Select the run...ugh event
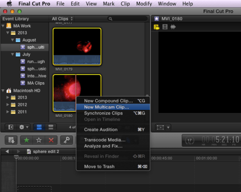The width and height of the screenshot is (241, 192). coord(25,62)
